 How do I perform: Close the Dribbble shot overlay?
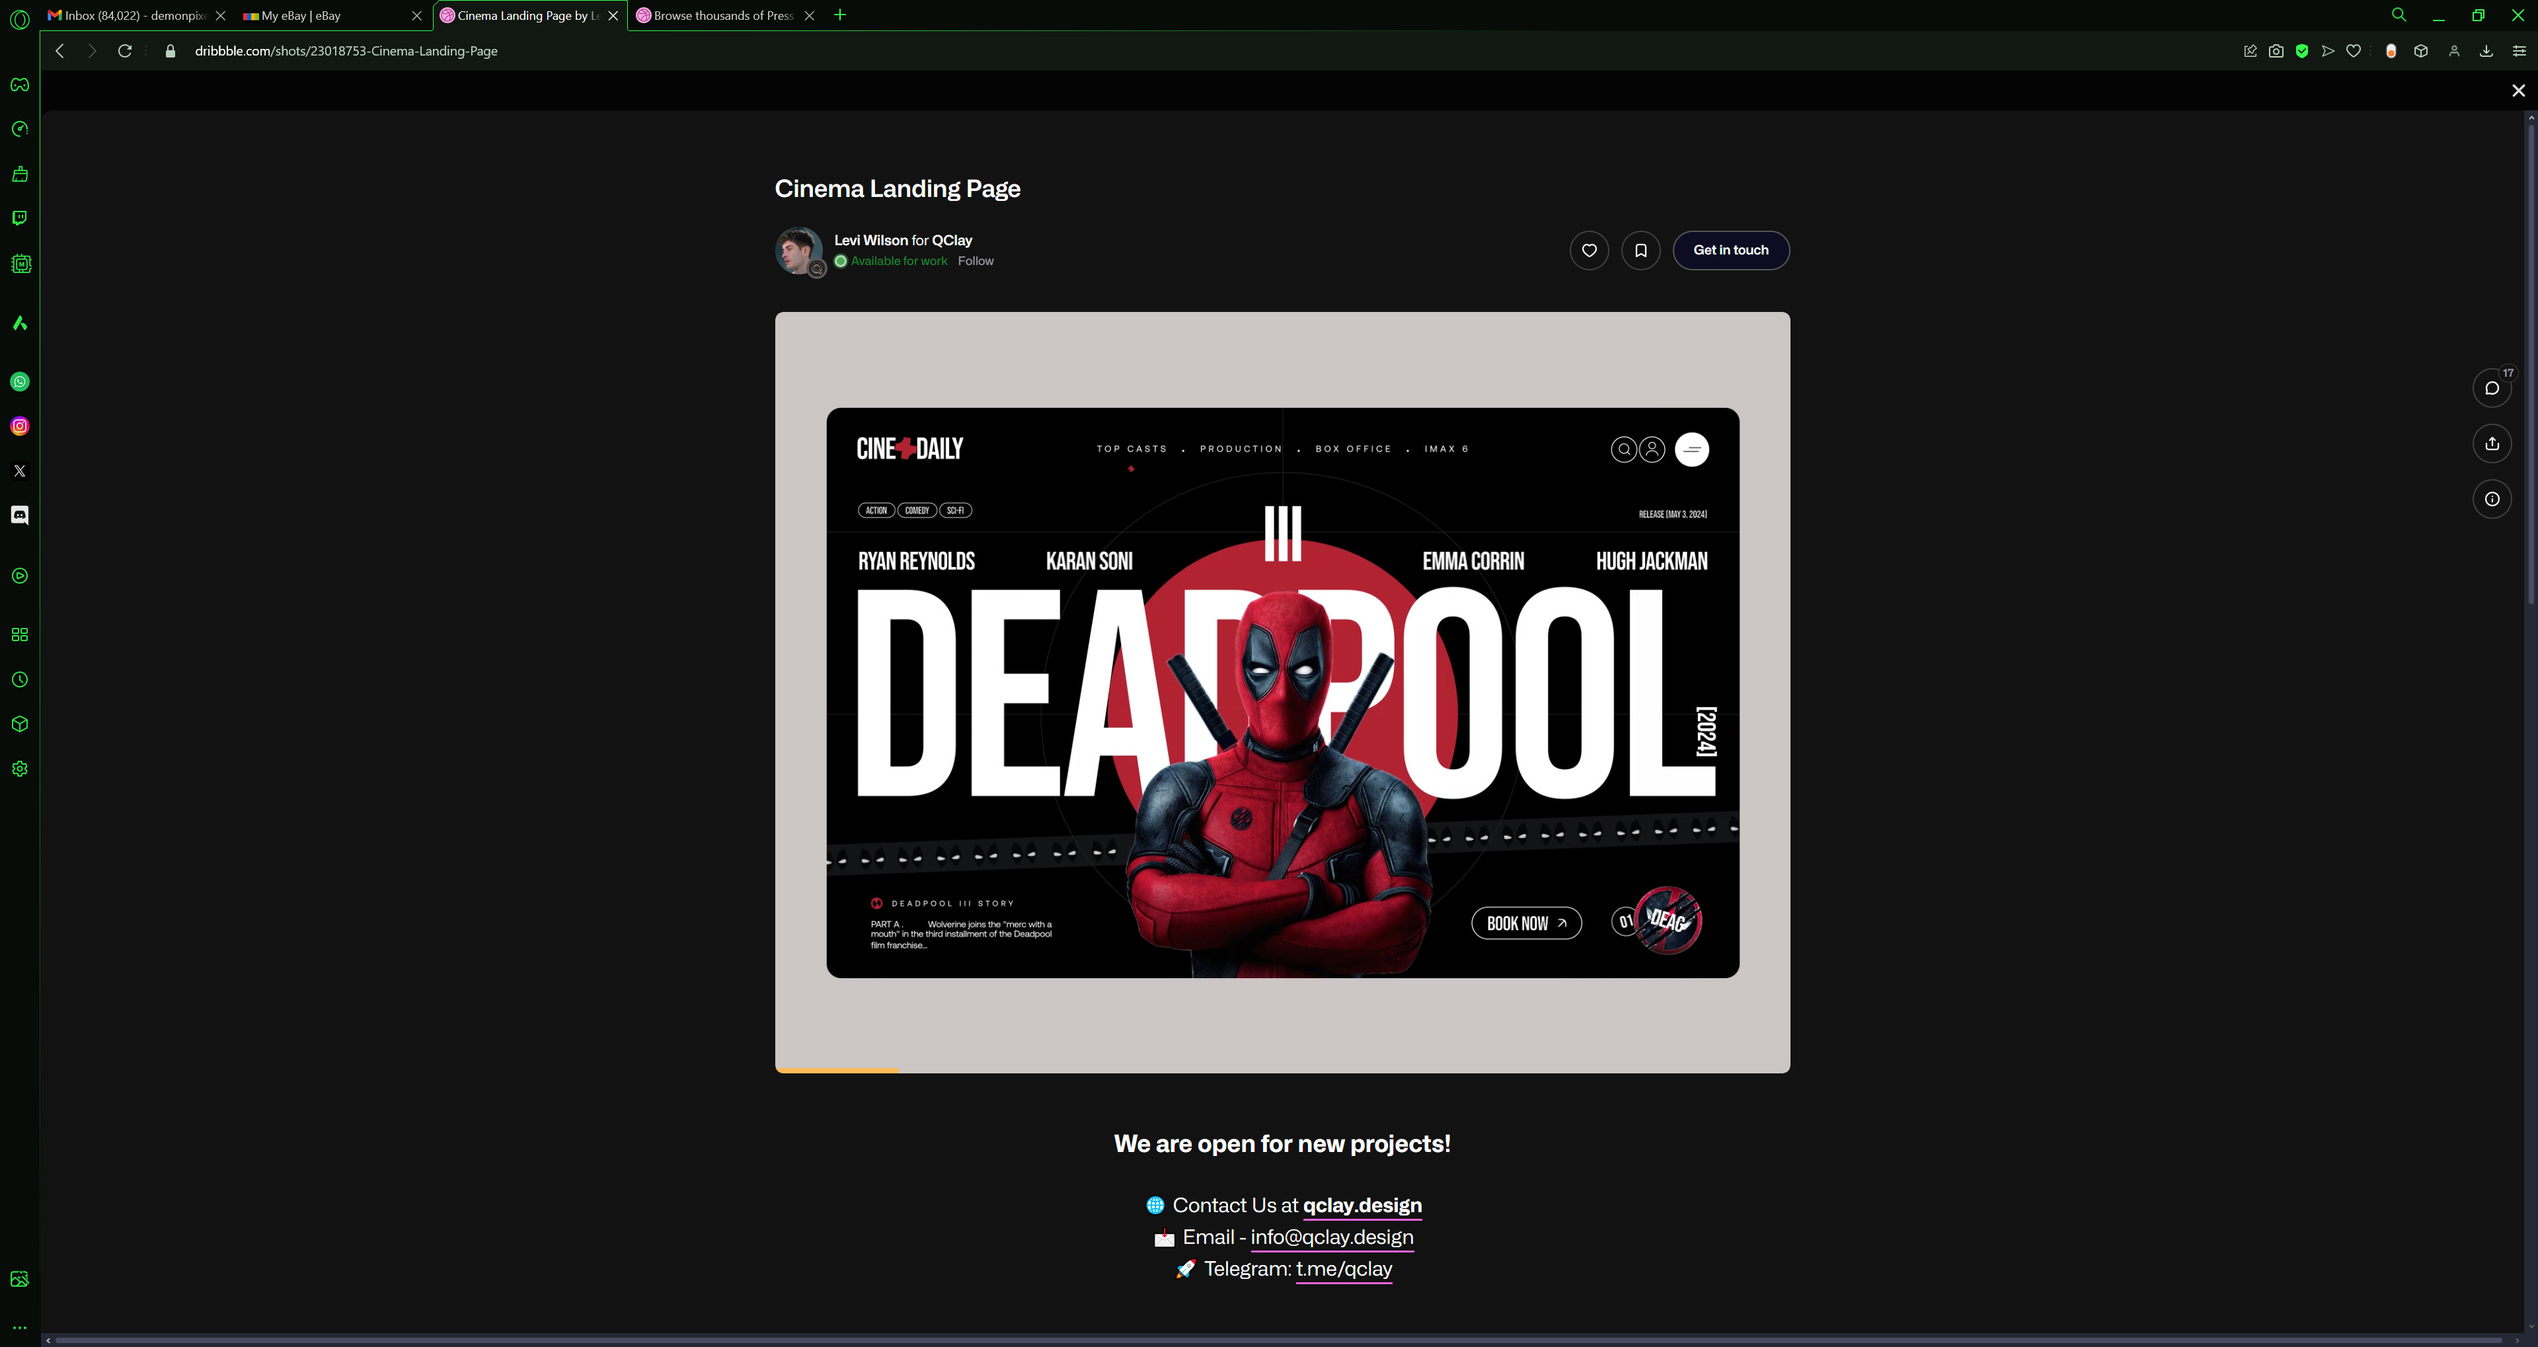pos(2518,91)
